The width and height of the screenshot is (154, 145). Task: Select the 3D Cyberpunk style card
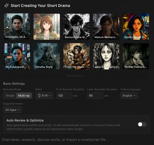click(17, 56)
